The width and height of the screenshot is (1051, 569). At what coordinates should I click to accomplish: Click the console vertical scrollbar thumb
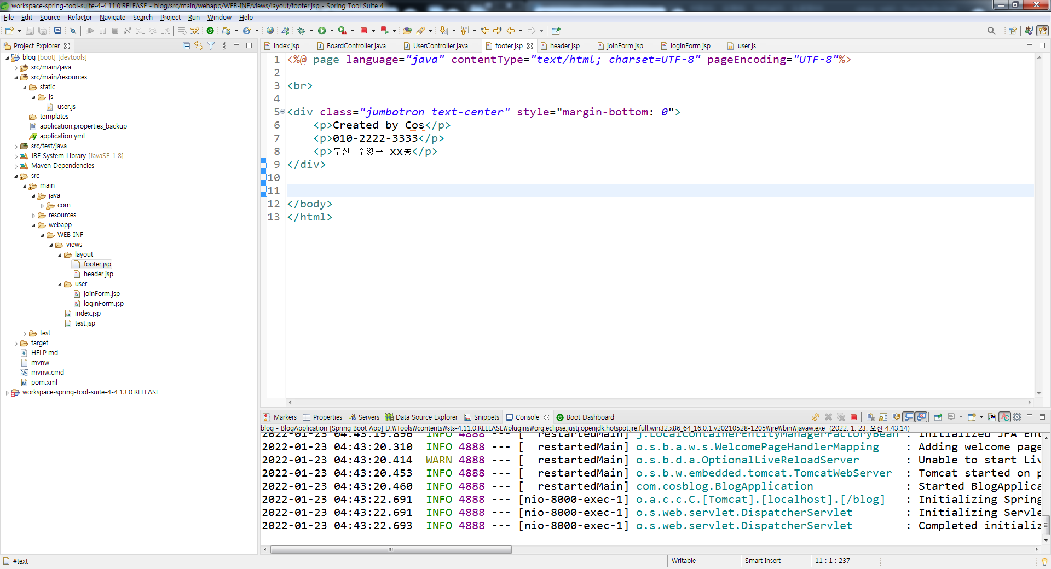(1046, 525)
